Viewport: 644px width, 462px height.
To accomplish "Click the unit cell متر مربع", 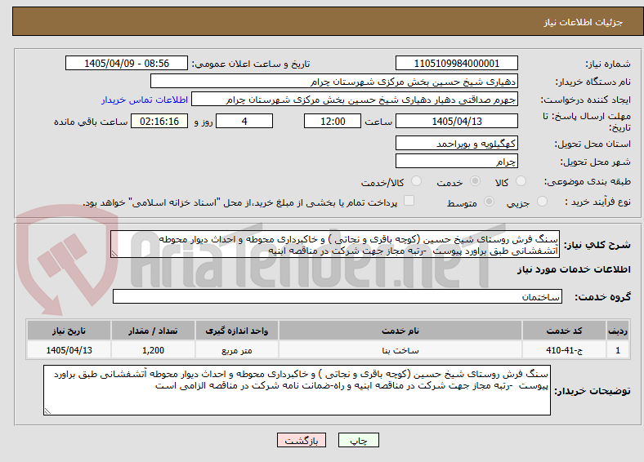I will 236,350.
